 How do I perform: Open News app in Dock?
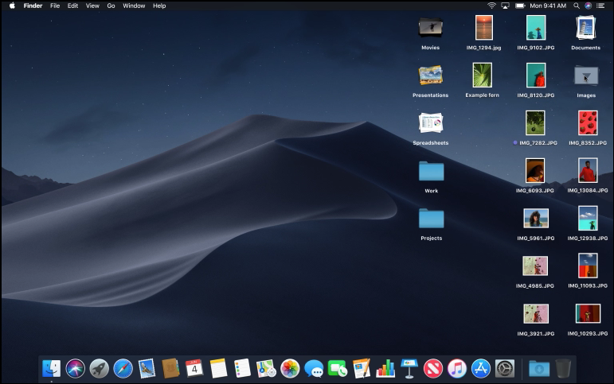pos(433,368)
